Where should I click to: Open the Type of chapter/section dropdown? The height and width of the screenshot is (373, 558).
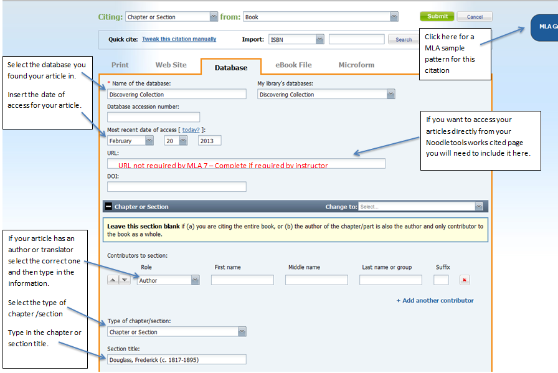pyautogui.click(x=241, y=331)
